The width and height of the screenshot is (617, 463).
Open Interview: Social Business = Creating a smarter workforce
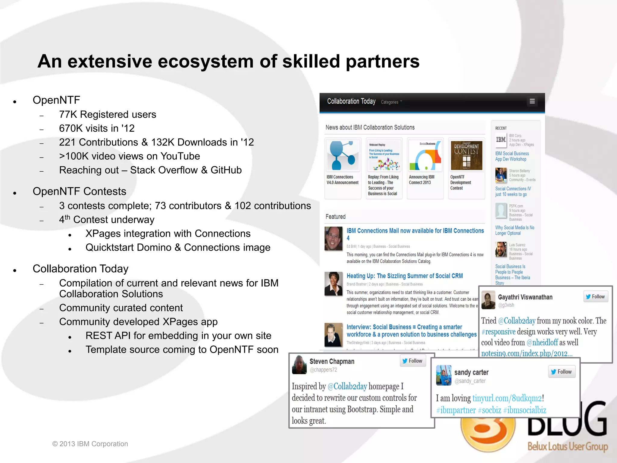click(x=412, y=331)
